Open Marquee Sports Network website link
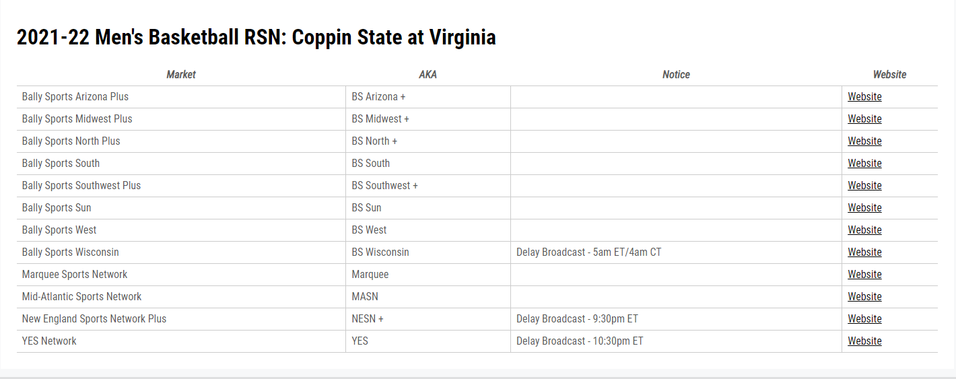956x379 pixels. click(x=864, y=274)
